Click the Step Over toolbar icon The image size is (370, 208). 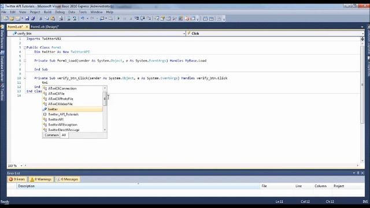tap(143, 18)
